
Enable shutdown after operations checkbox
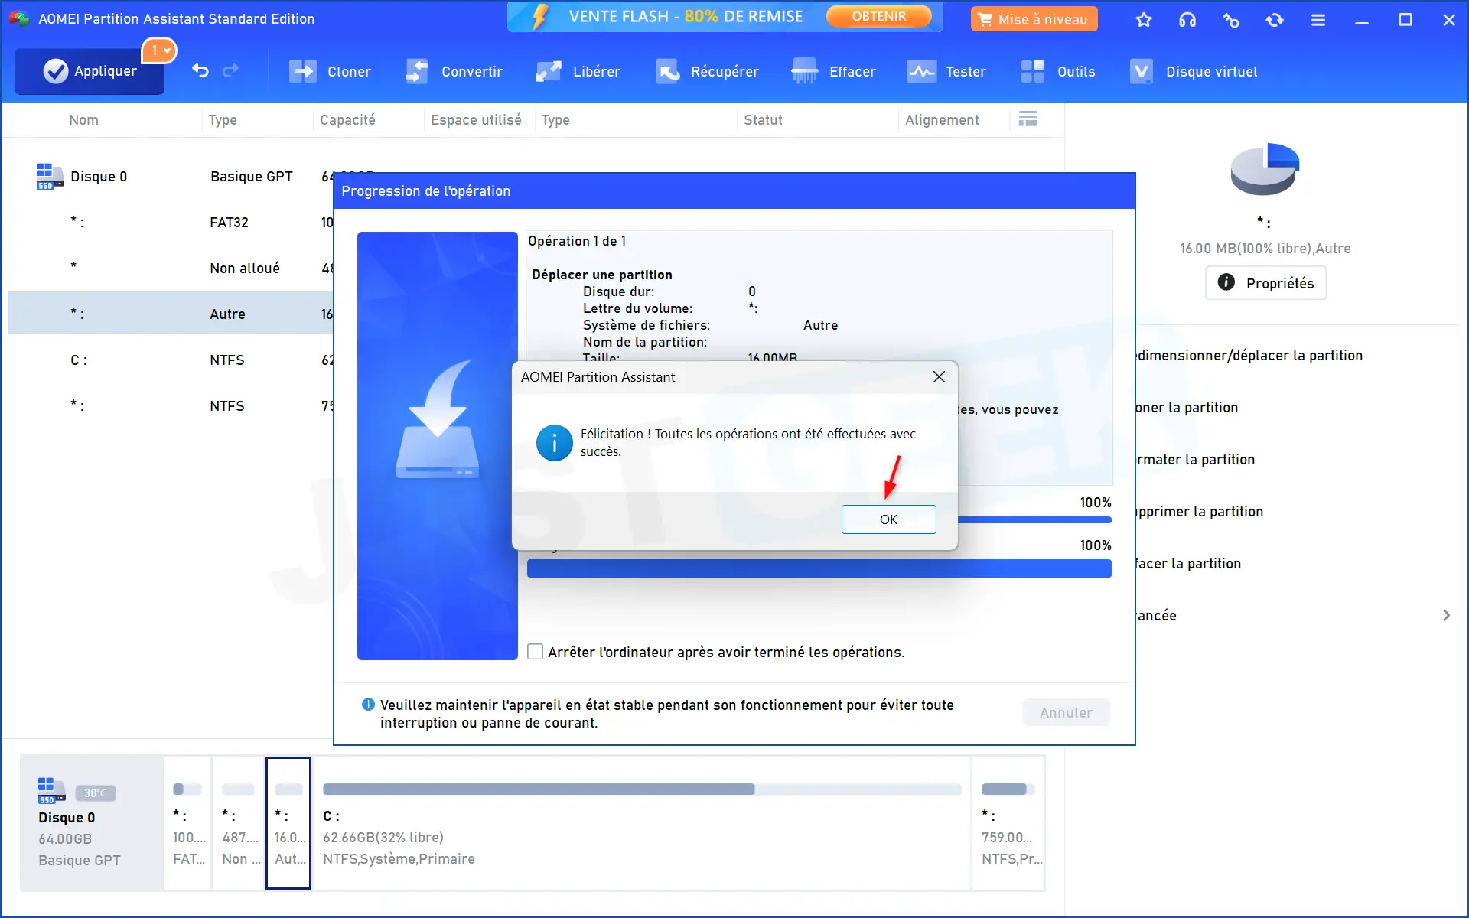click(536, 652)
